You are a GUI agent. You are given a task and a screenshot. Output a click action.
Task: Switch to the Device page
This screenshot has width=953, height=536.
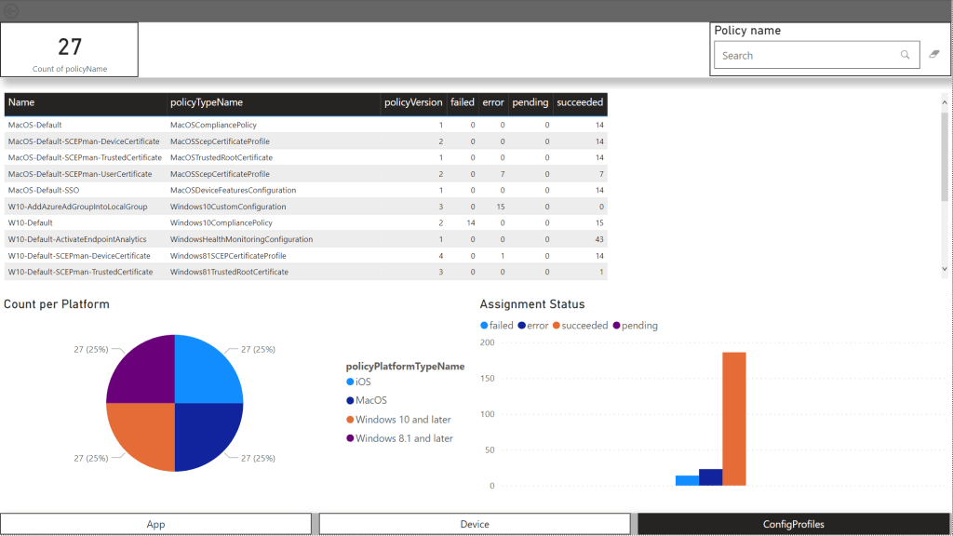(x=475, y=524)
